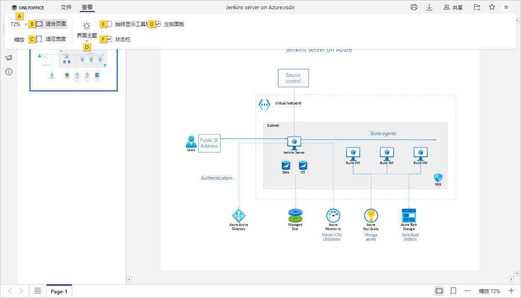Click fit-to-page icon in status bar

[439, 291]
